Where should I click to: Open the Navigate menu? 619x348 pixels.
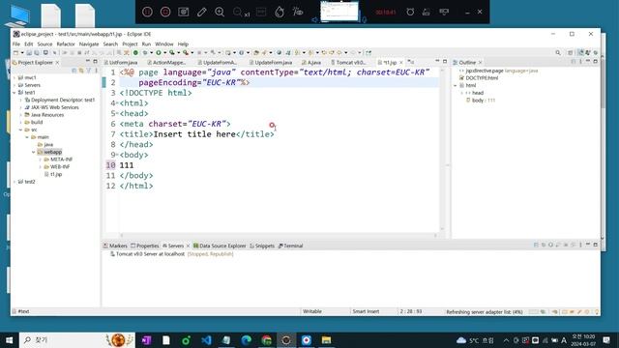89,44
